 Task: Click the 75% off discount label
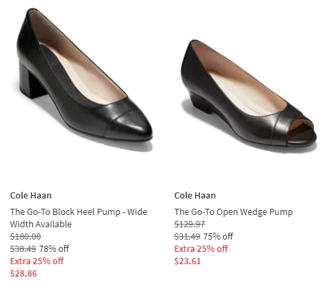pyautogui.click(x=218, y=236)
